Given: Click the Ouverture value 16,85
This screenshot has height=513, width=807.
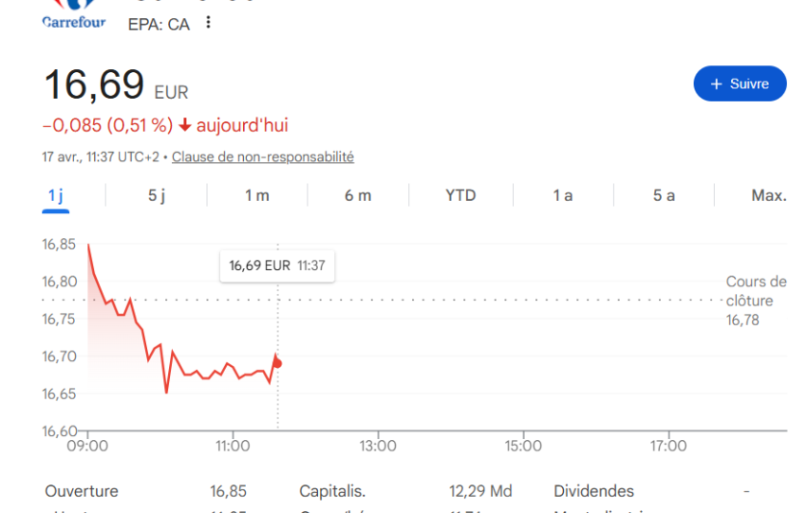Looking at the screenshot, I should pos(228,491).
